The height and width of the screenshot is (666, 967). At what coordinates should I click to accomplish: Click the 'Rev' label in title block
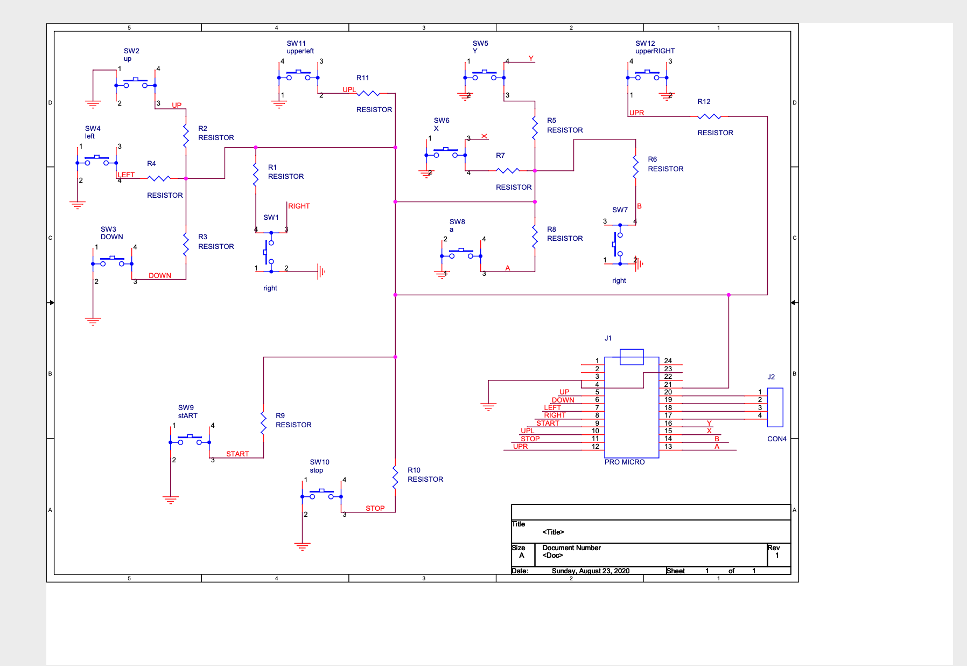click(774, 547)
